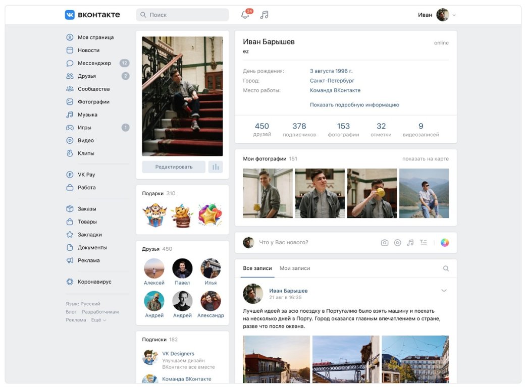Expand the account menu arrow beside Иван

[454, 15]
